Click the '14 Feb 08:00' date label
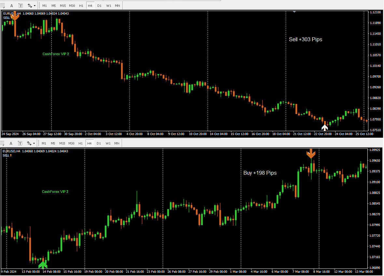Viewport: 384px width, 276px height. (x=52, y=271)
